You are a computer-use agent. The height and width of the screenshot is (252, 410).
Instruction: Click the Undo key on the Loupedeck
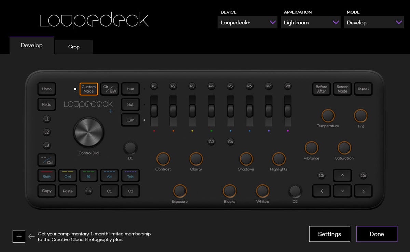point(47,89)
